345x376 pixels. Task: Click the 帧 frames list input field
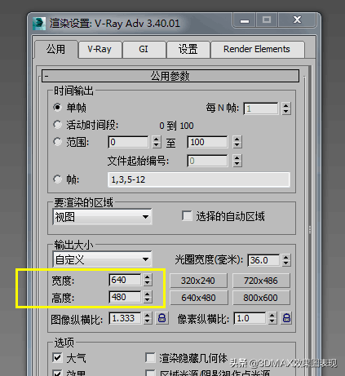(199, 179)
